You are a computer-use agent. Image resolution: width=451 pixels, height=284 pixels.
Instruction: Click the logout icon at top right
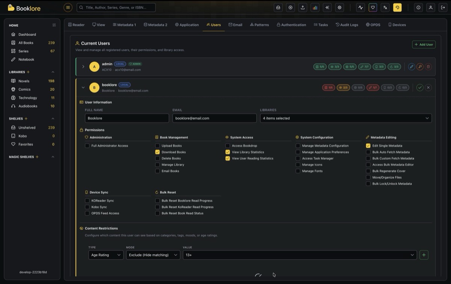[443, 8]
